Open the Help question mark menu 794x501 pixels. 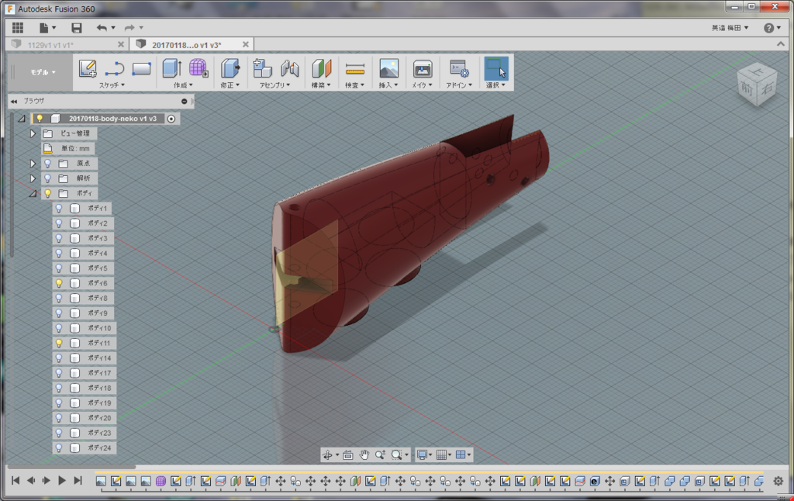point(772,28)
